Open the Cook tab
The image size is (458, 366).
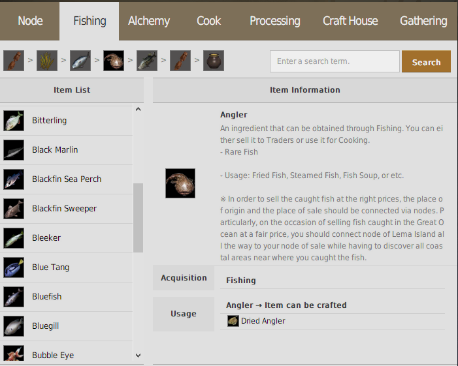208,21
